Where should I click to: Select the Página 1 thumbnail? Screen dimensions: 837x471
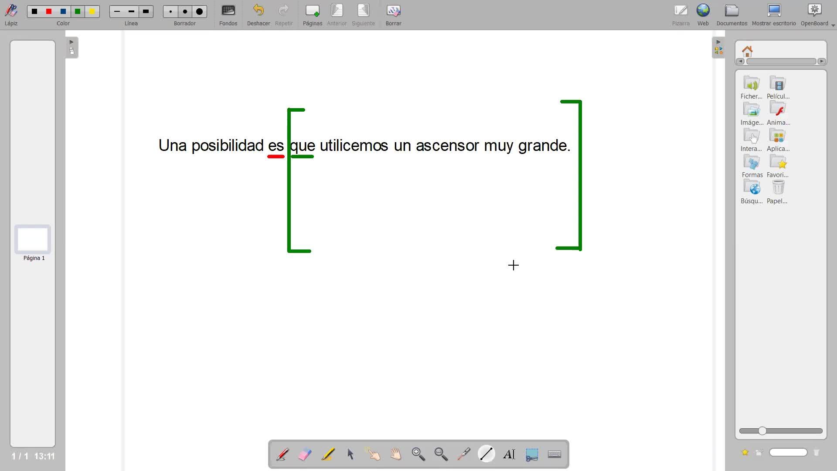coord(33,239)
